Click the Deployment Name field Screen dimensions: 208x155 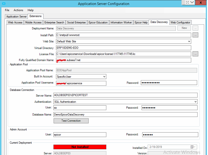click(x=116, y=28)
